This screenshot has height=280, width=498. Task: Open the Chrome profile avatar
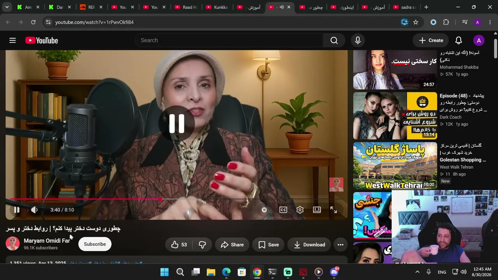pos(477,22)
